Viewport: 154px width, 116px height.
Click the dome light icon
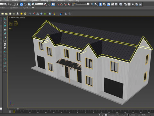(x=6, y=14)
